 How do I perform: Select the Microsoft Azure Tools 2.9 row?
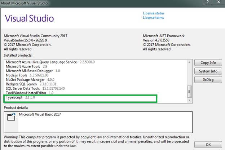tap(27, 66)
